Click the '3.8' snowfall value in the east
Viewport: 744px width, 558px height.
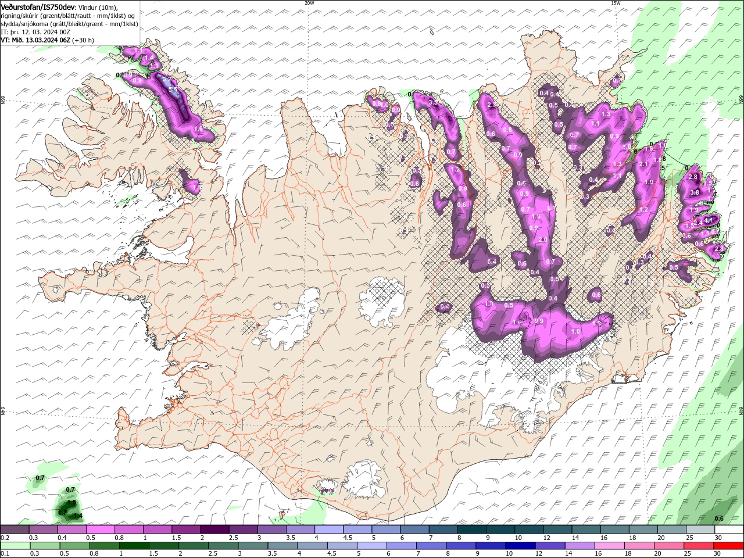pos(695,192)
